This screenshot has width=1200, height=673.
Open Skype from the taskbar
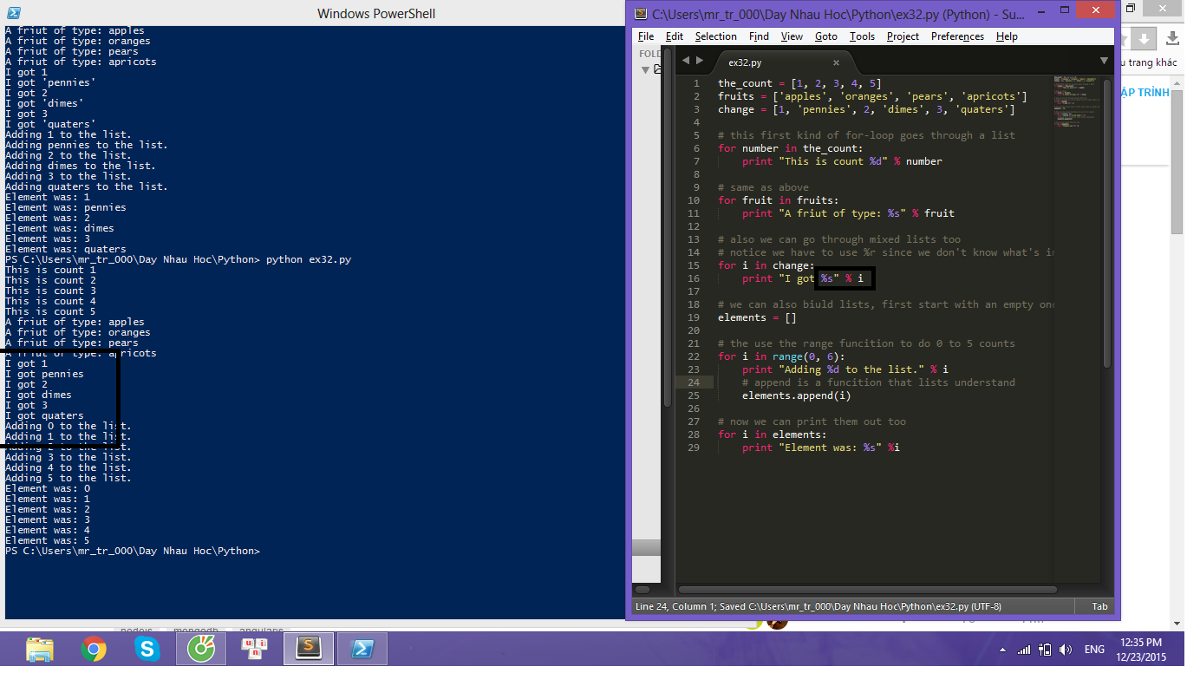tap(147, 649)
